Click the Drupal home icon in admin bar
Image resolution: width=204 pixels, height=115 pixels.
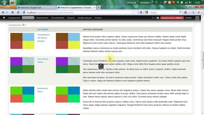4,18
